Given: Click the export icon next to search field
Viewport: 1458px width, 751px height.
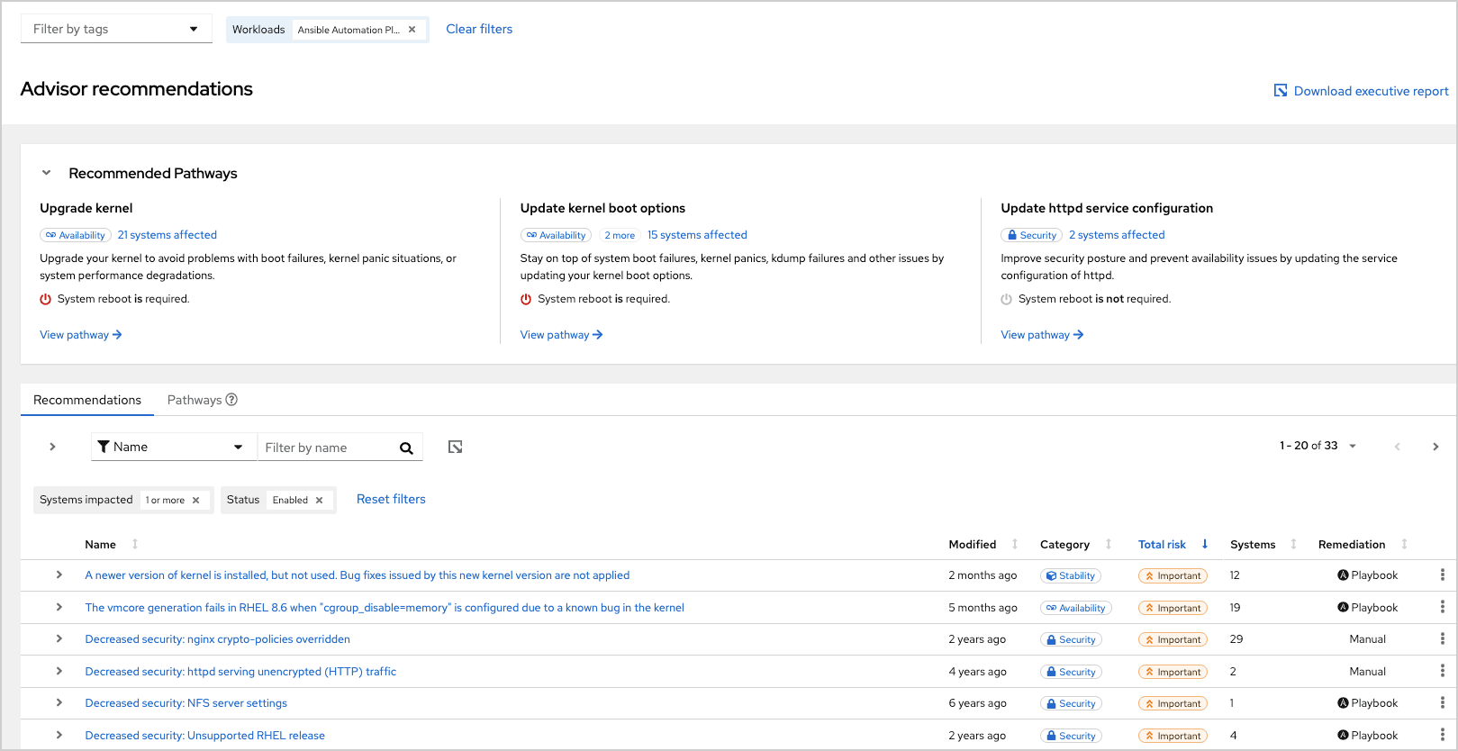Looking at the screenshot, I should point(456,448).
